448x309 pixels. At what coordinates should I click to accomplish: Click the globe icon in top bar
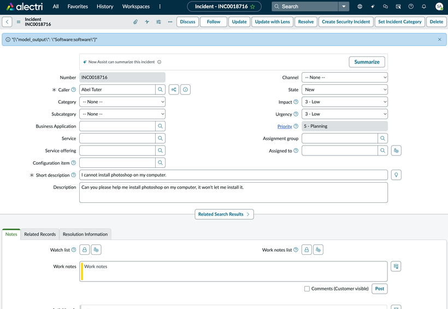coord(359,7)
